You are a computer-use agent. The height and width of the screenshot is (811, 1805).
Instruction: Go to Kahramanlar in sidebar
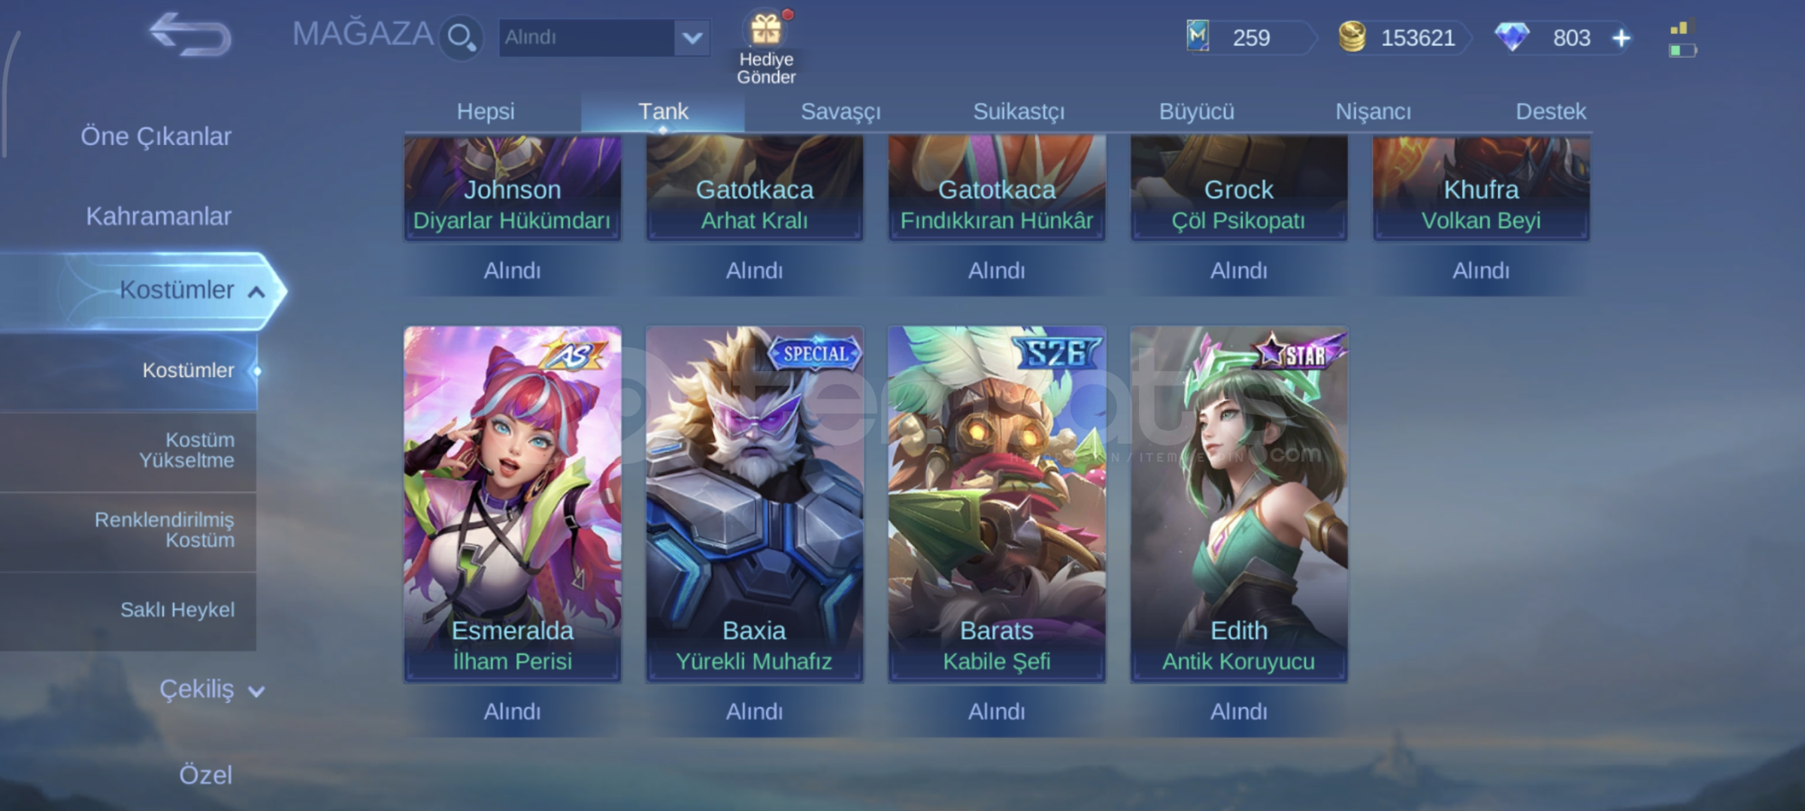point(158,216)
